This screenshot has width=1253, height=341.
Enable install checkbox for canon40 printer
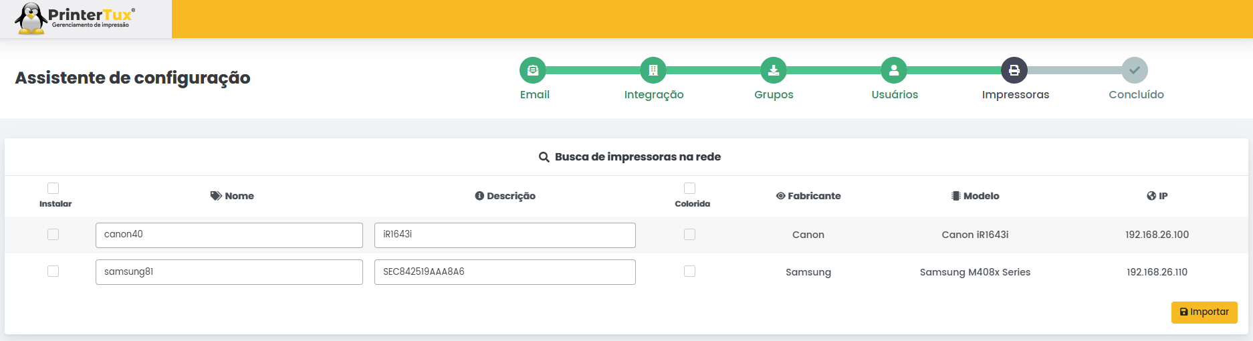[x=53, y=235]
